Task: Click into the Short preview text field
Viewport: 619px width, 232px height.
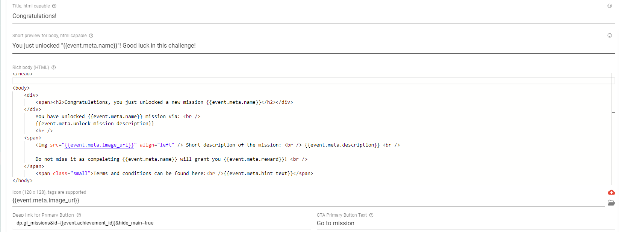Action: 301,46
